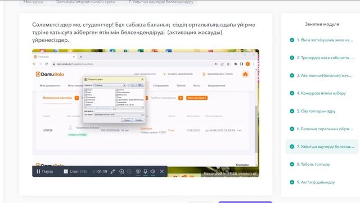
Task: Open lesson 3. Ата-ананың(баланың) жеке
Action: [x=321, y=76]
